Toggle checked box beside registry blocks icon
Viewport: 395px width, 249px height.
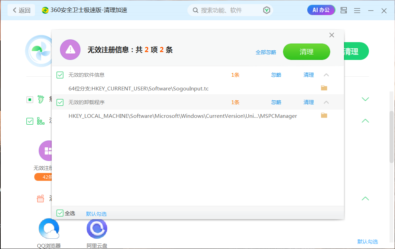(x=30, y=121)
